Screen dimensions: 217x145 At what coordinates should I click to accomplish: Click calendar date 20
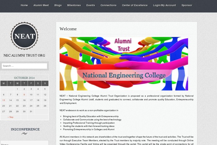[x=4, y=106]
